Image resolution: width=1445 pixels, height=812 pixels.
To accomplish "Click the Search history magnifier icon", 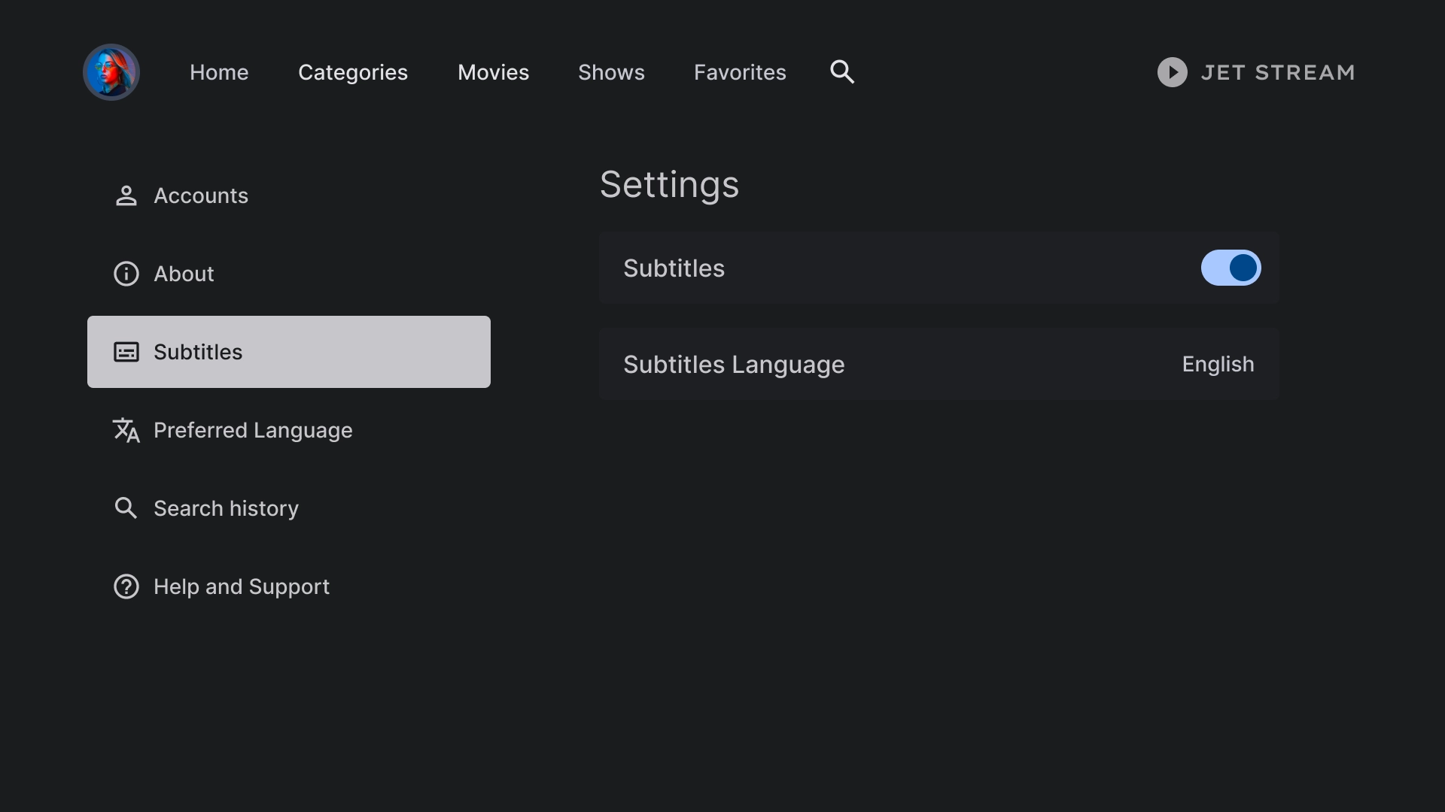I will [x=125, y=507].
